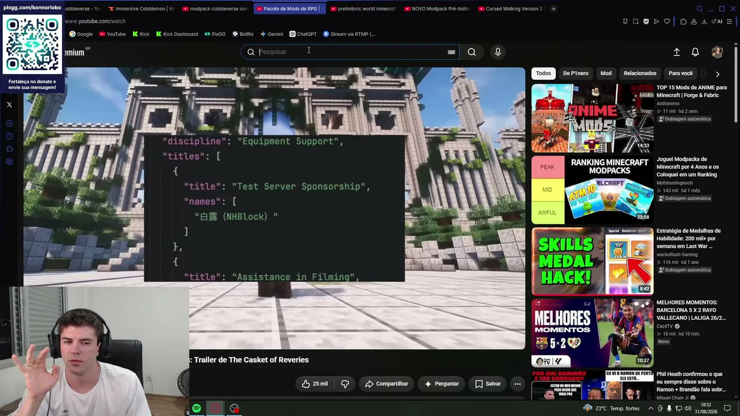Open the PixGG bookmark
This screenshot has height=416, width=740.
point(215,34)
